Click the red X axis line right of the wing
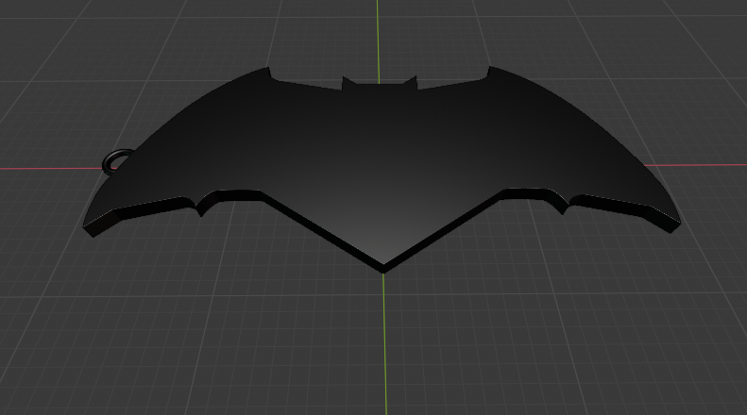Image resolution: width=747 pixels, height=415 pixels. [x=696, y=165]
